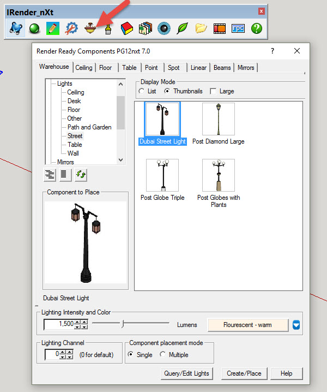Open the Point tab

152,68
